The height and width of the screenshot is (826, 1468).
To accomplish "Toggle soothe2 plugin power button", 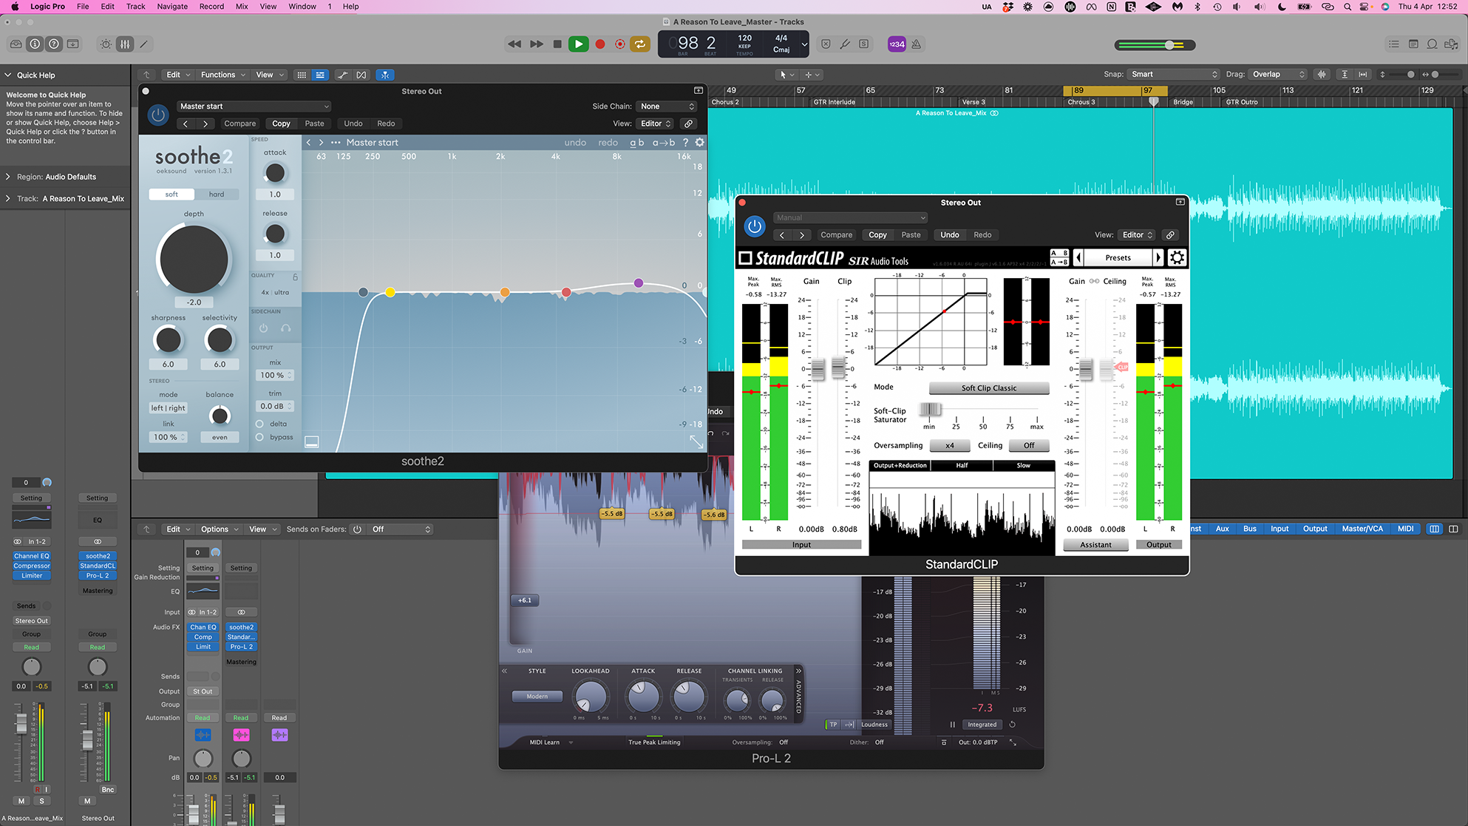I will [157, 115].
